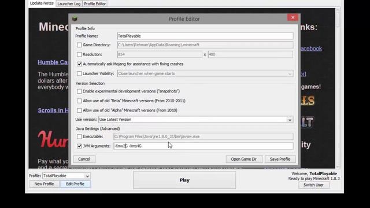Screen dimensions: 370x208
Task: Switch to the Profile Editor tab
Action: (95, 4)
